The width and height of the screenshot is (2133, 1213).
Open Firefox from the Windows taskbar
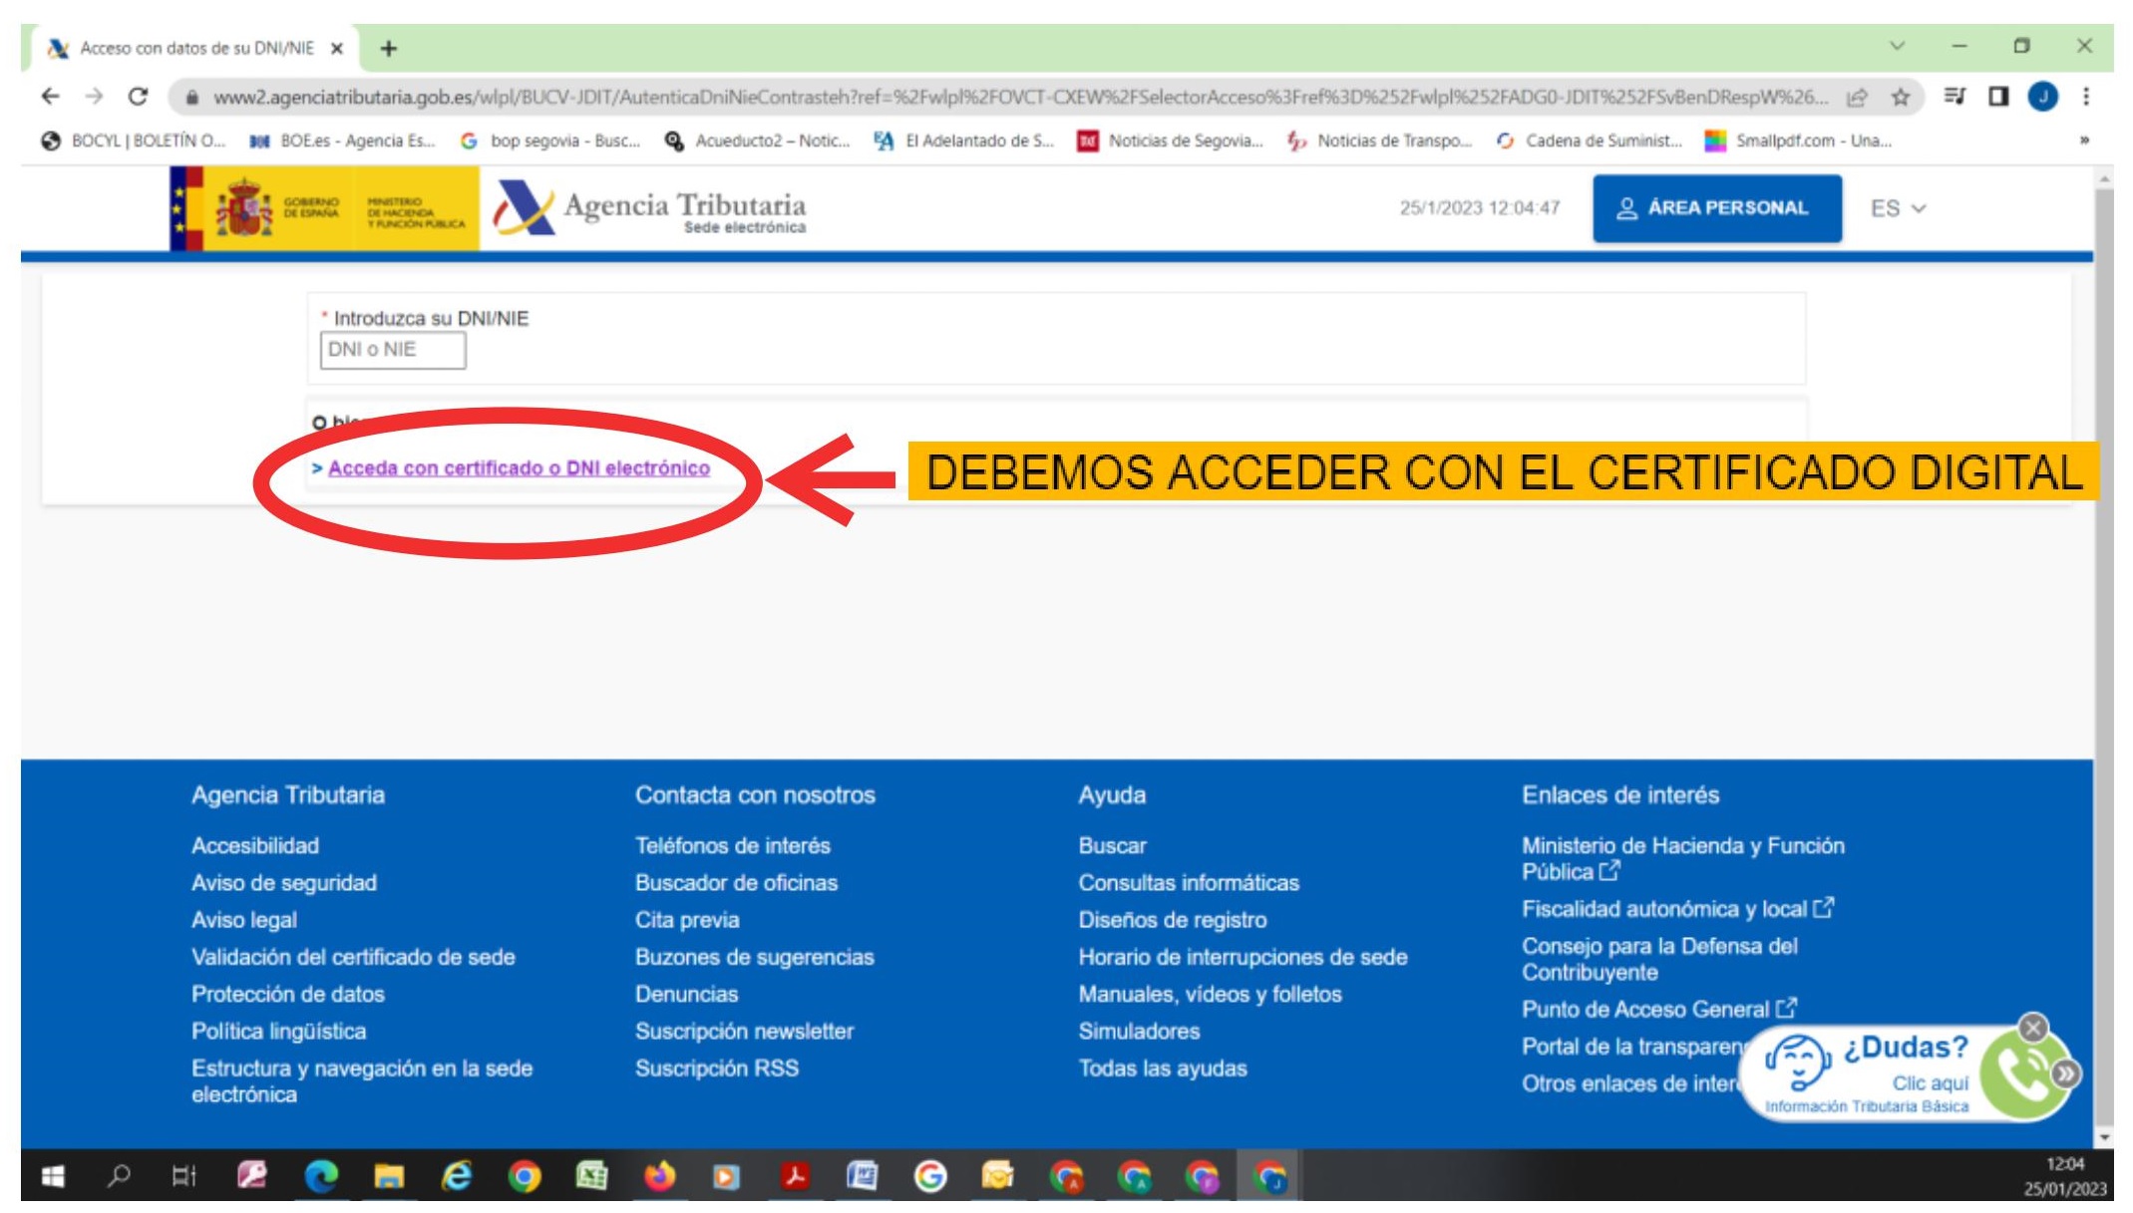(x=658, y=1177)
